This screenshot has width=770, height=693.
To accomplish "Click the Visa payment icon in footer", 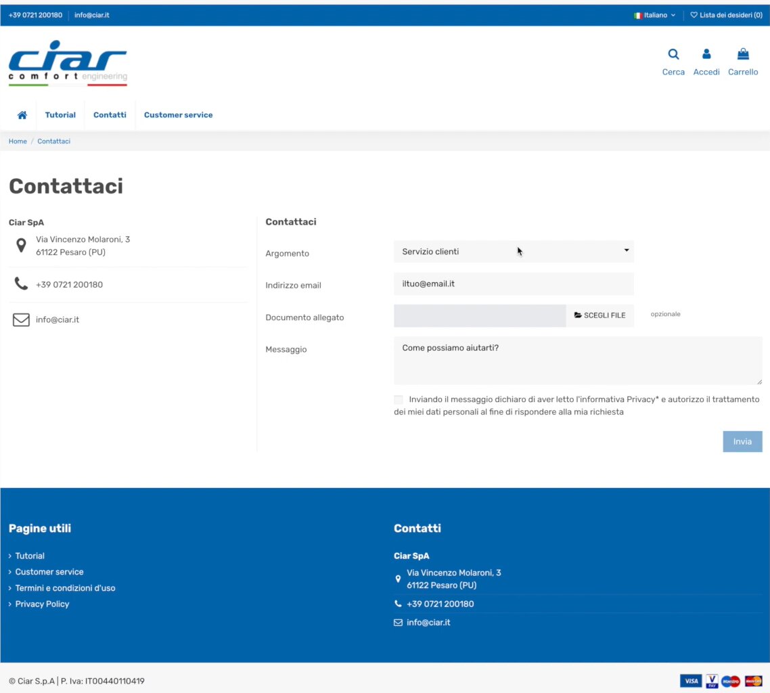I will pyautogui.click(x=690, y=681).
